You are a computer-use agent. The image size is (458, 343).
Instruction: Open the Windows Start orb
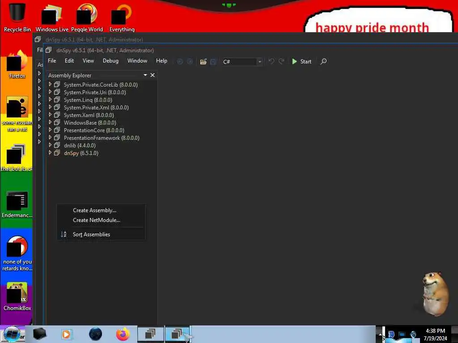12,334
